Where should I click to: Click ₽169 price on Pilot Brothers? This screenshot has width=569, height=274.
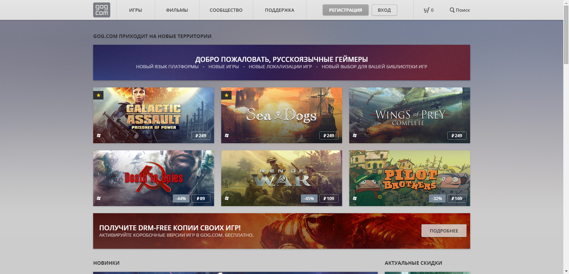pyautogui.click(x=457, y=198)
